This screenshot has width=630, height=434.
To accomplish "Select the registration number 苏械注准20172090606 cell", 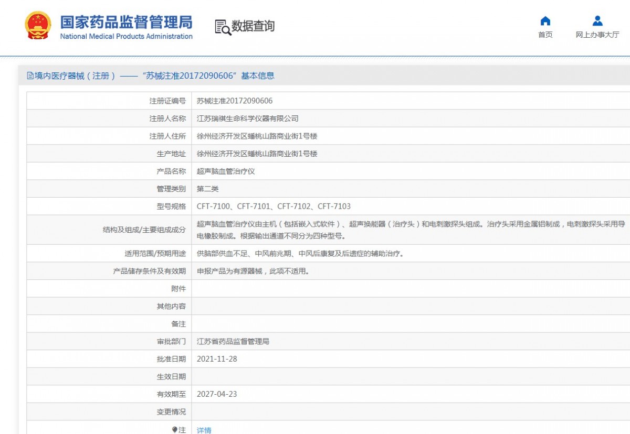I will pos(235,101).
